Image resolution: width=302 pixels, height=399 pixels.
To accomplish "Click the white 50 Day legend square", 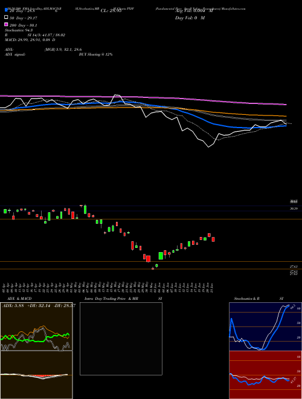I will point(6,18).
